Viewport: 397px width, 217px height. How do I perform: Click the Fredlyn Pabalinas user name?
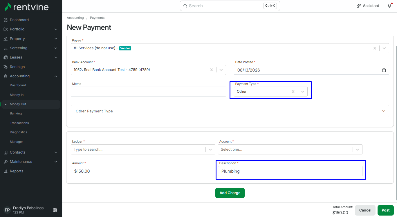tap(28, 208)
